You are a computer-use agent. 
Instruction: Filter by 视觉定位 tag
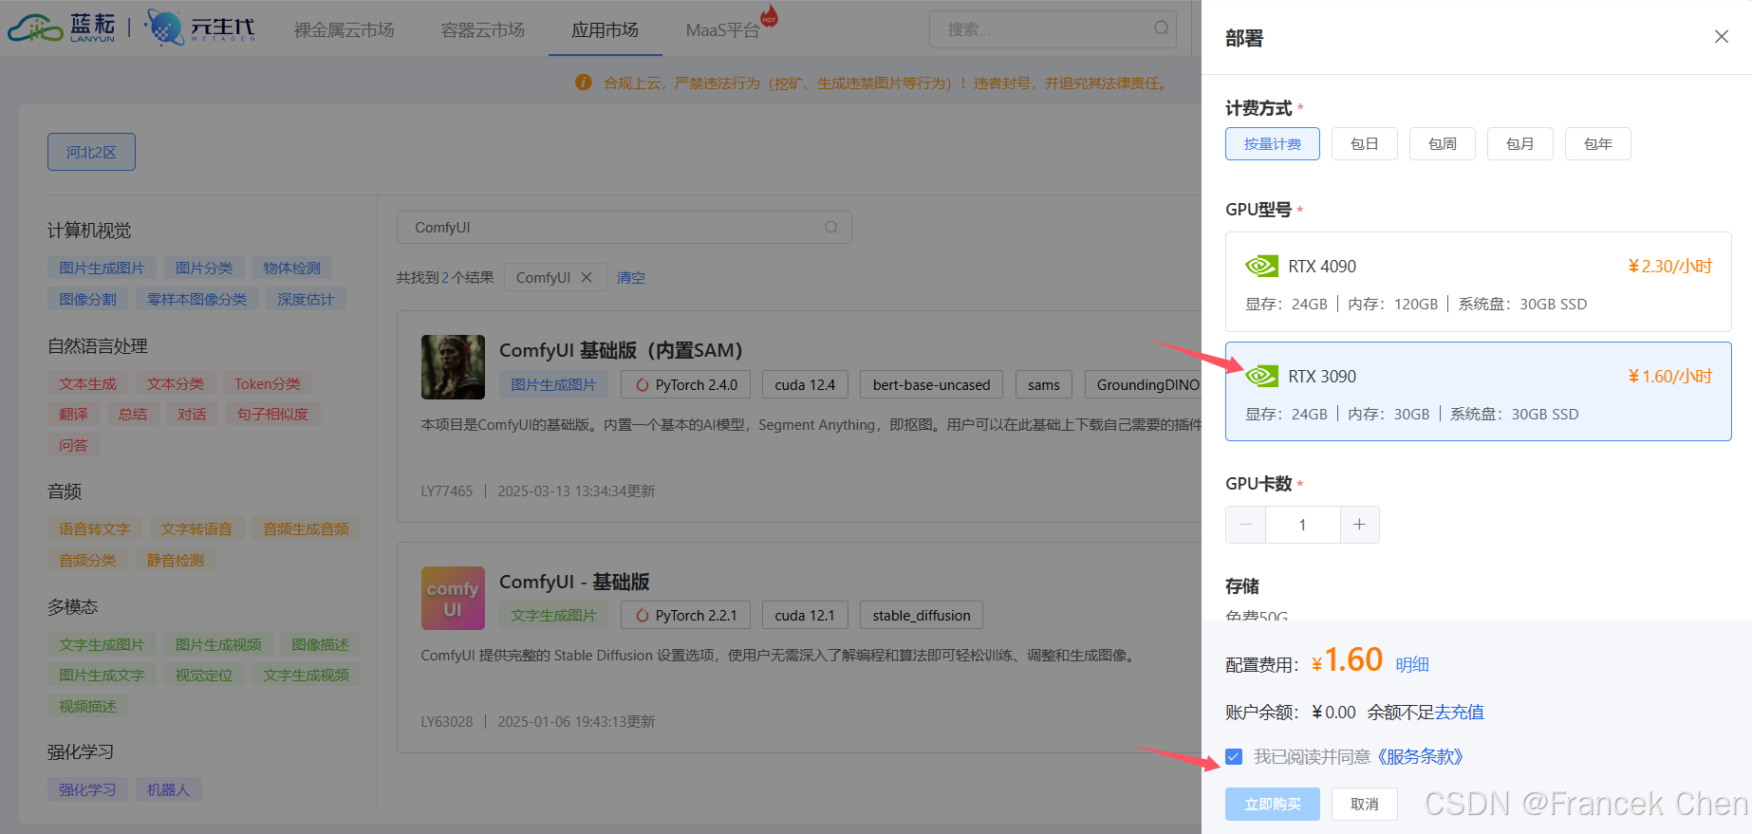click(x=204, y=676)
